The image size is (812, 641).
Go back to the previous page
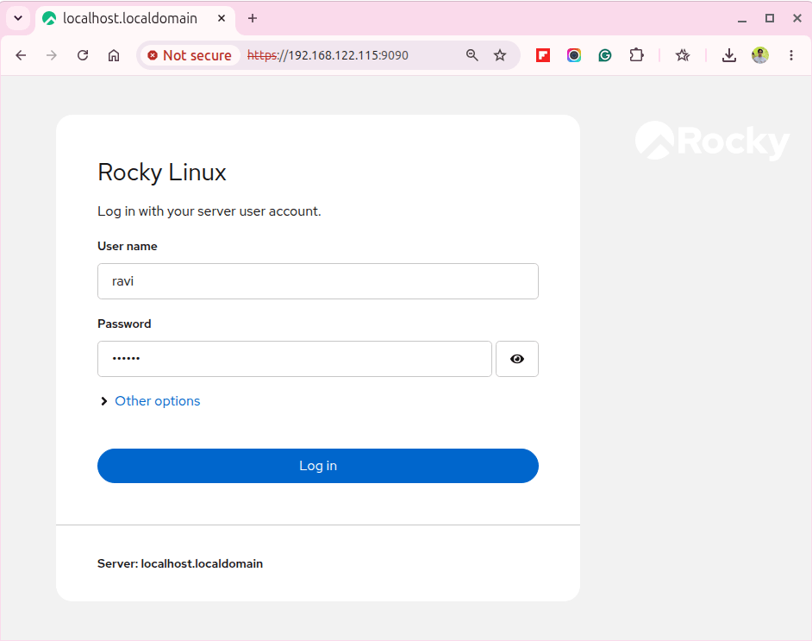point(21,55)
